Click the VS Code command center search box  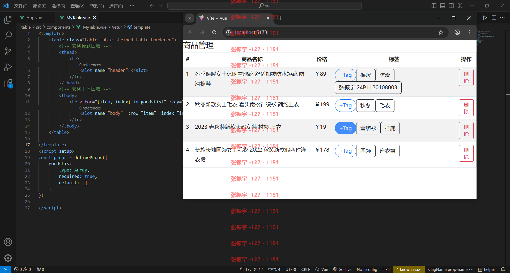click(x=265, y=6)
